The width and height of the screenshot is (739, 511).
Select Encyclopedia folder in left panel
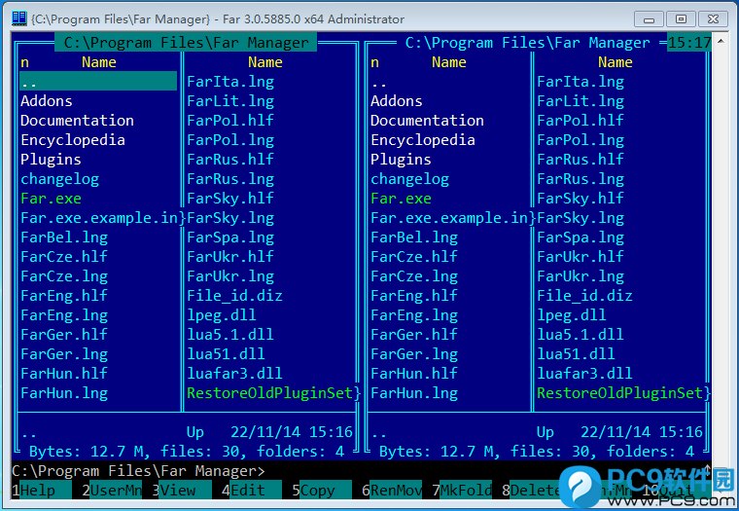(x=73, y=139)
